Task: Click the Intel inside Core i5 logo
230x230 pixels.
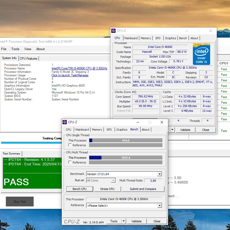Action: click(201, 54)
